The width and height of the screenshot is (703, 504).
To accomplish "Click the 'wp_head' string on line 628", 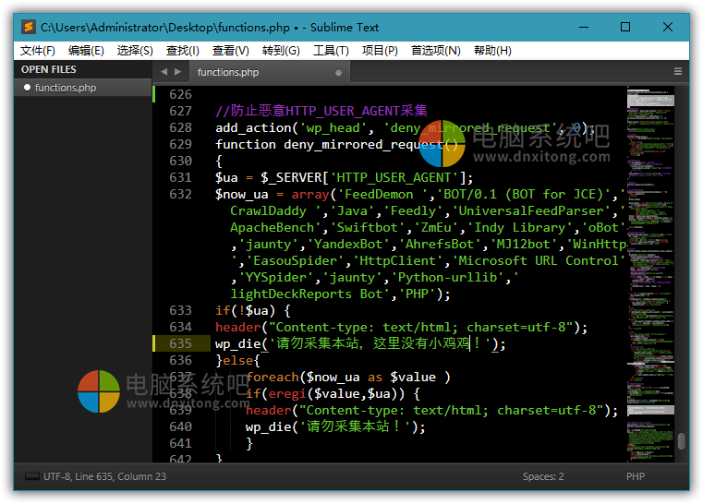I will coord(333,127).
